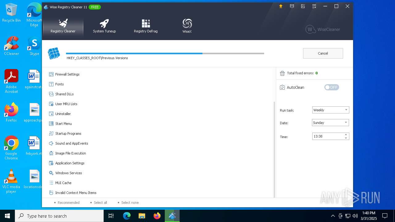Image resolution: width=395 pixels, height=222 pixels.
Task: Click the Invalid Context Menu Items icon
Action: pyautogui.click(x=51, y=193)
